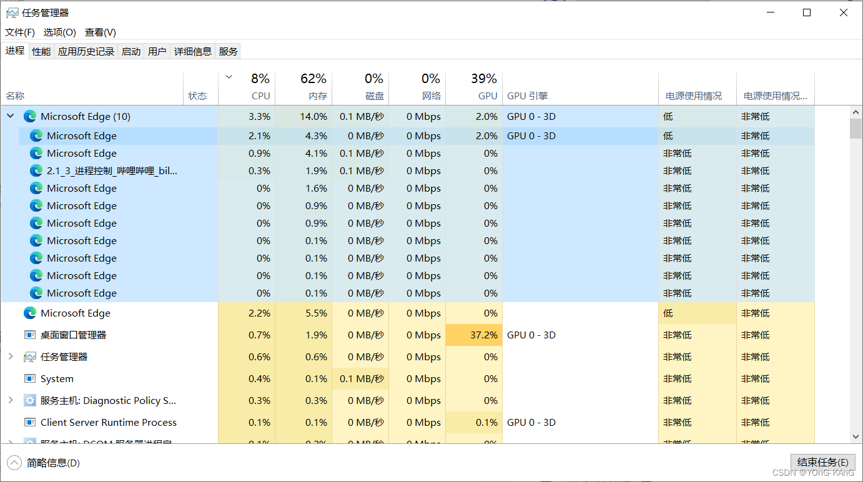Image resolution: width=863 pixels, height=482 pixels.
Task: Collapse the Microsoft Edge (10) group
Action: (x=11, y=116)
